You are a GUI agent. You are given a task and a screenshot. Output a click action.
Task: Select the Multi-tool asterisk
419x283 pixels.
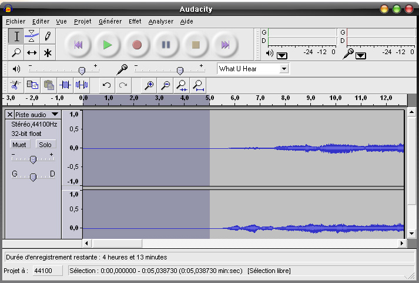[48, 52]
